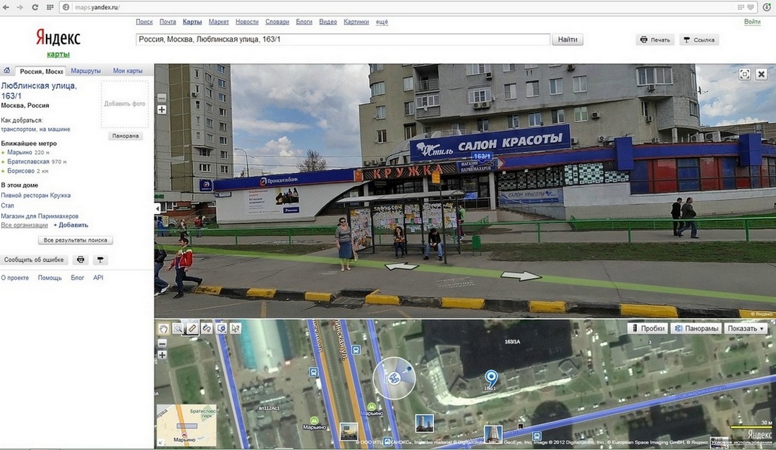Switch to the Маршруты tab
This screenshot has width=776, height=450.
86,71
